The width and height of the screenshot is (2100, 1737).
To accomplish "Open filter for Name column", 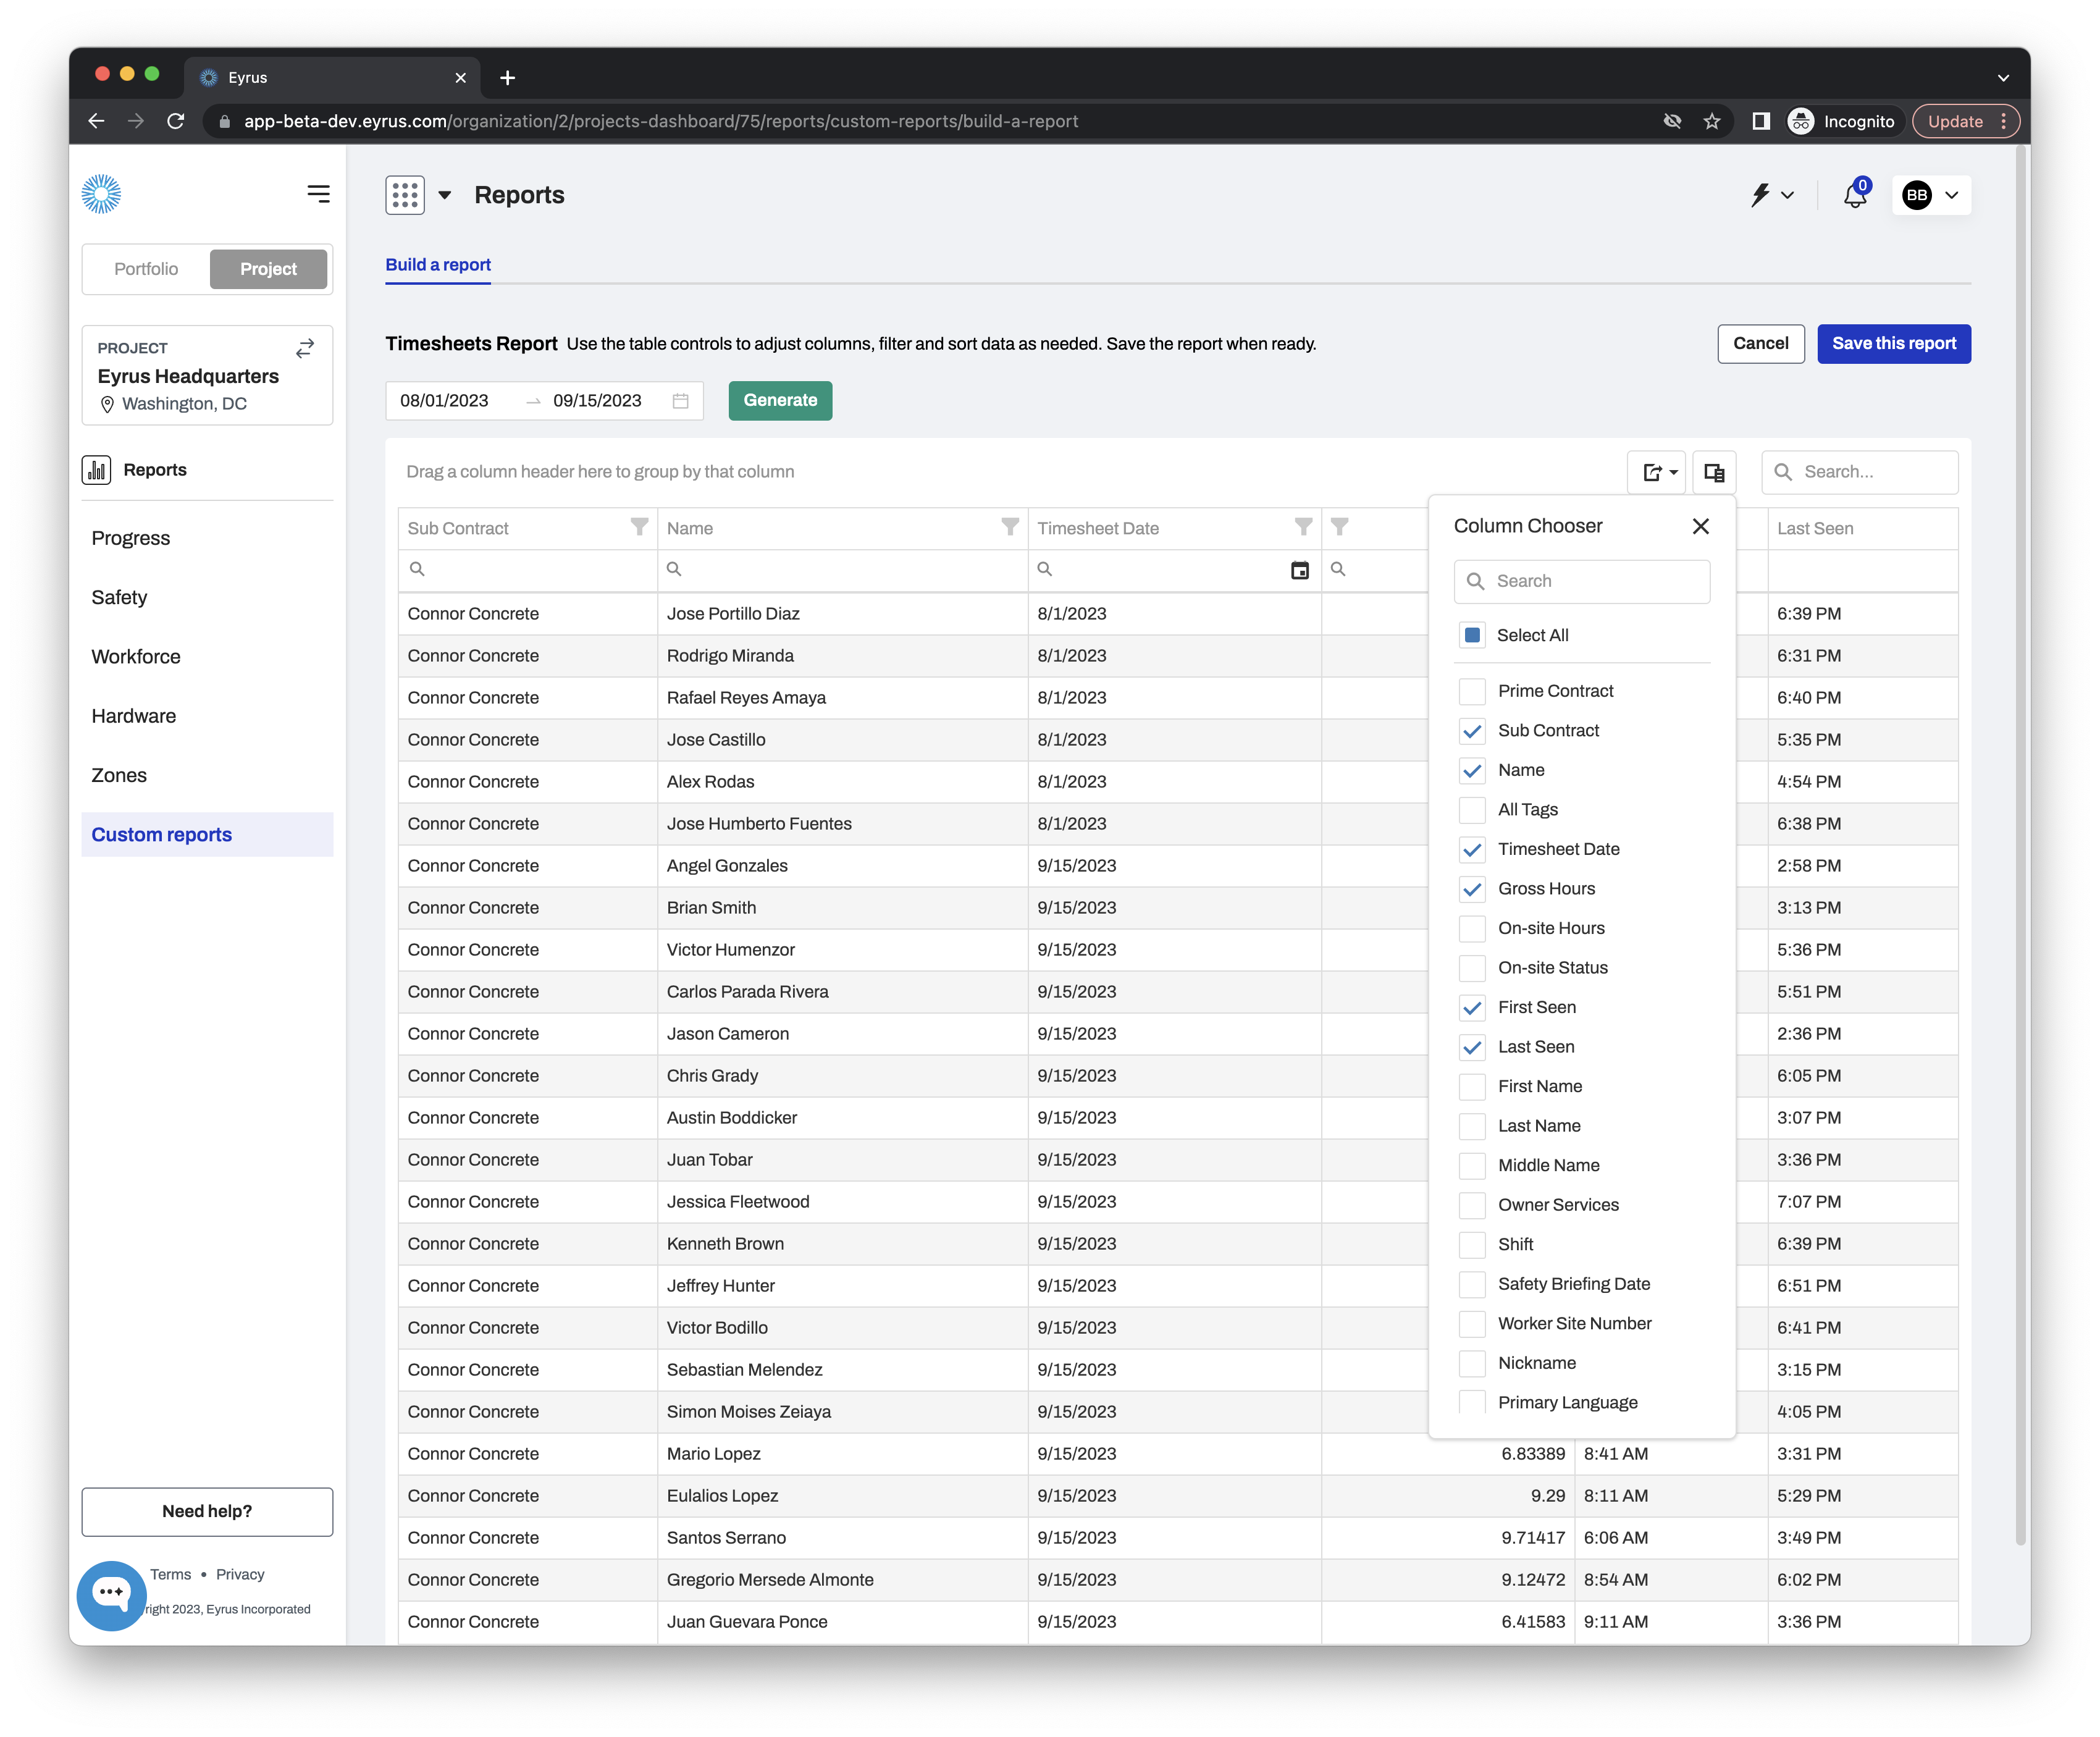I will pos(1010,527).
